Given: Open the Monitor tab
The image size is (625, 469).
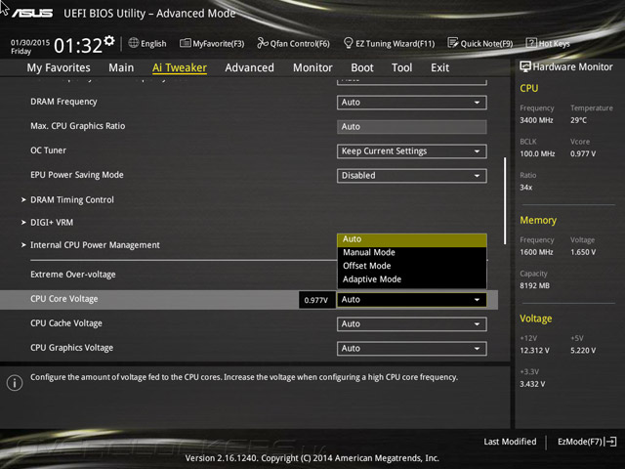Looking at the screenshot, I should (312, 67).
